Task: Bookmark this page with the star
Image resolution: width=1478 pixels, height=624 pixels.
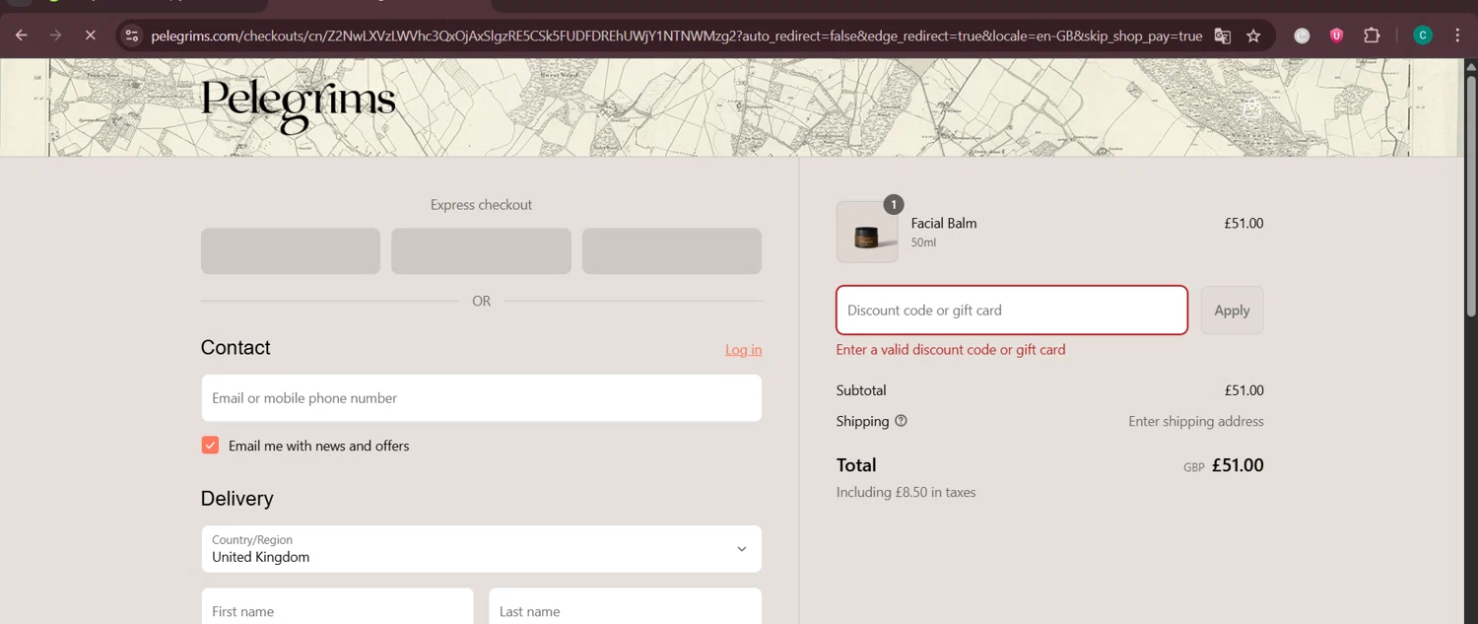Action: 1253,35
